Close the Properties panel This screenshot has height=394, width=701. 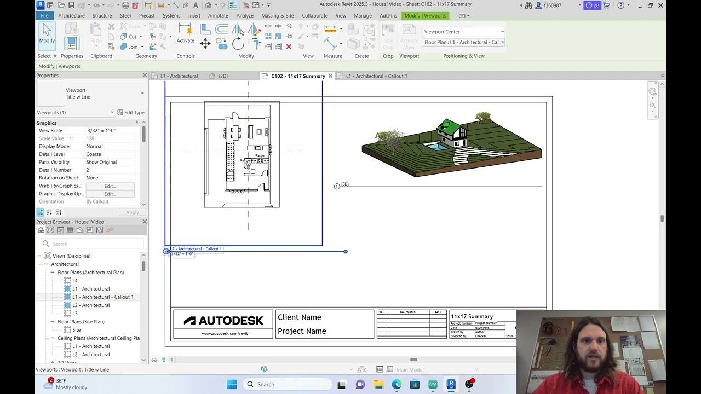(145, 76)
